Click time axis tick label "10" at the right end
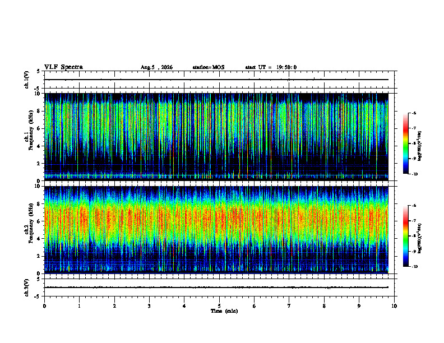Screen dimensions: 444x343 [394, 306]
